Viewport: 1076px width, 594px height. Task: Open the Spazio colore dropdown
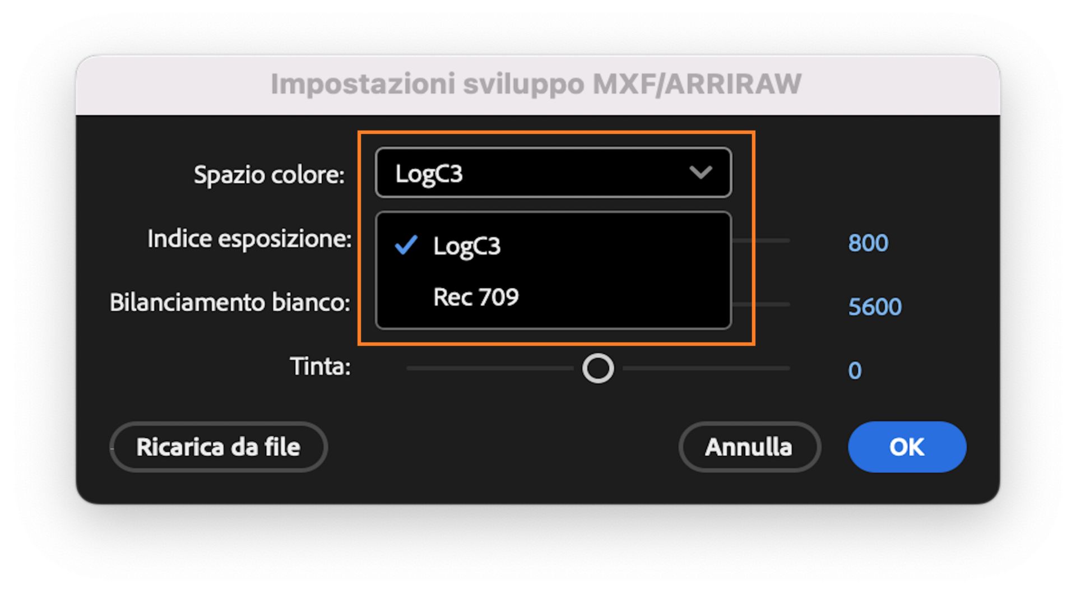[x=552, y=173]
